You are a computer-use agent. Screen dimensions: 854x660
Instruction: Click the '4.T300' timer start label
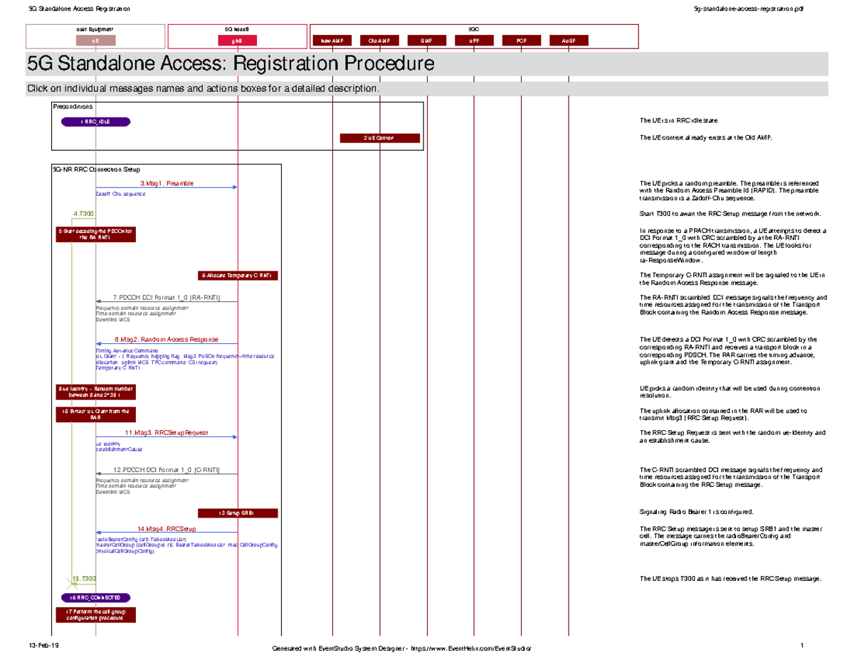[x=84, y=214]
